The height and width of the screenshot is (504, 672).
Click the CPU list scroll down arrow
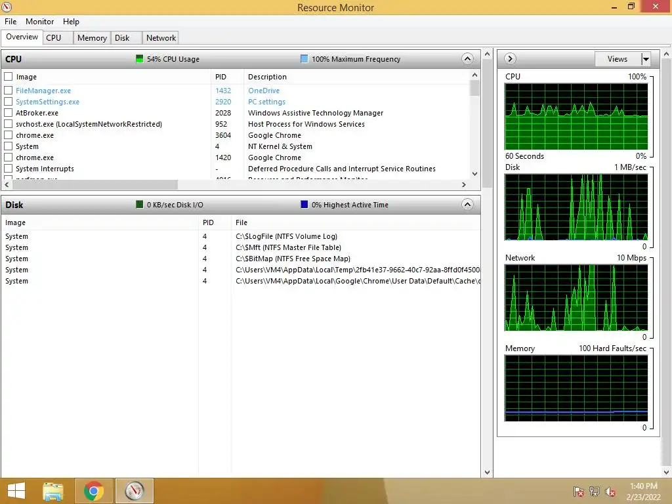(474, 173)
